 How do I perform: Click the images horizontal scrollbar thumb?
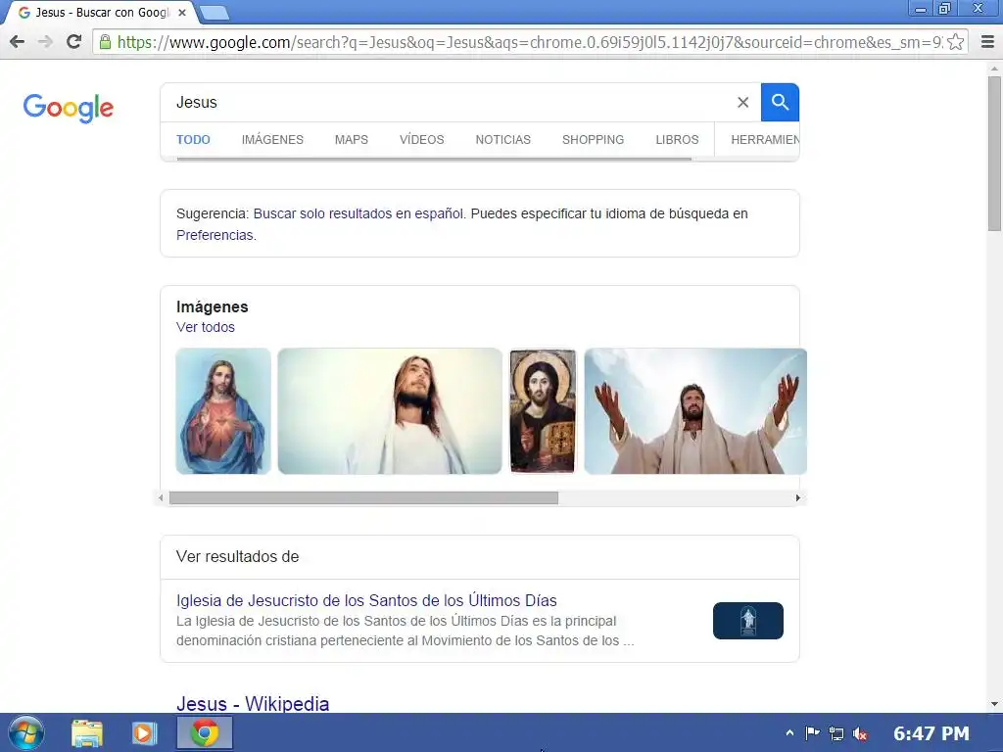tap(363, 498)
